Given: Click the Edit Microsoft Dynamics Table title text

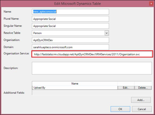Looking at the screenshot, I should 77,4.
